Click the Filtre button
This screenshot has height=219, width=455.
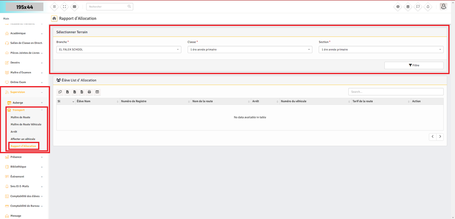(x=414, y=65)
